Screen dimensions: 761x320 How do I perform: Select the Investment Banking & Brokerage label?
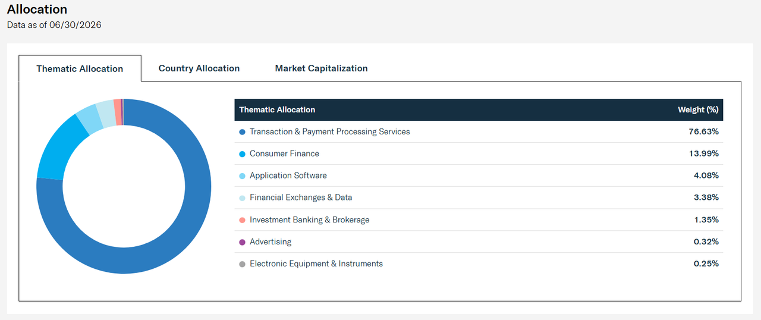click(x=310, y=219)
